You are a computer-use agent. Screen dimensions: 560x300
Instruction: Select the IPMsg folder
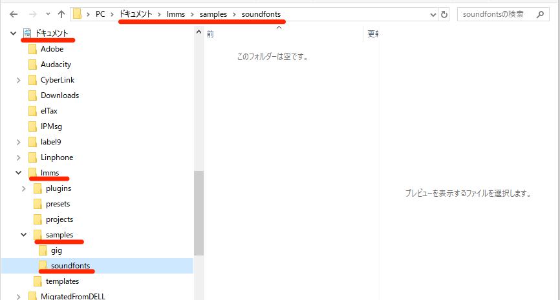pos(51,126)
